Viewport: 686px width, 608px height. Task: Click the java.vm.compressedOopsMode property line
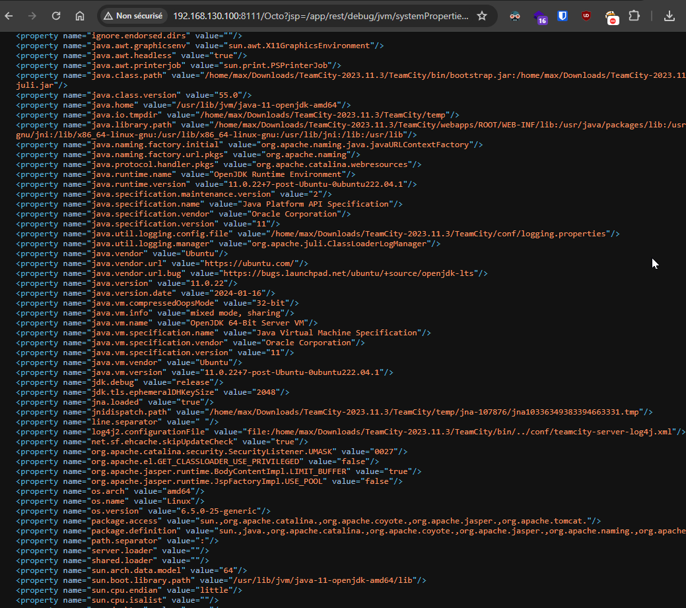click(158, 303)
